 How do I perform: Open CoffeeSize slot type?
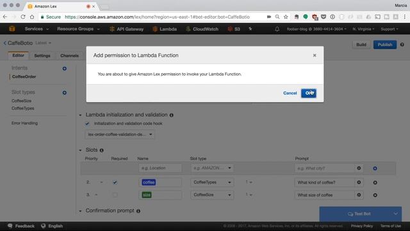pyautogui.click(x=21, y=101)
